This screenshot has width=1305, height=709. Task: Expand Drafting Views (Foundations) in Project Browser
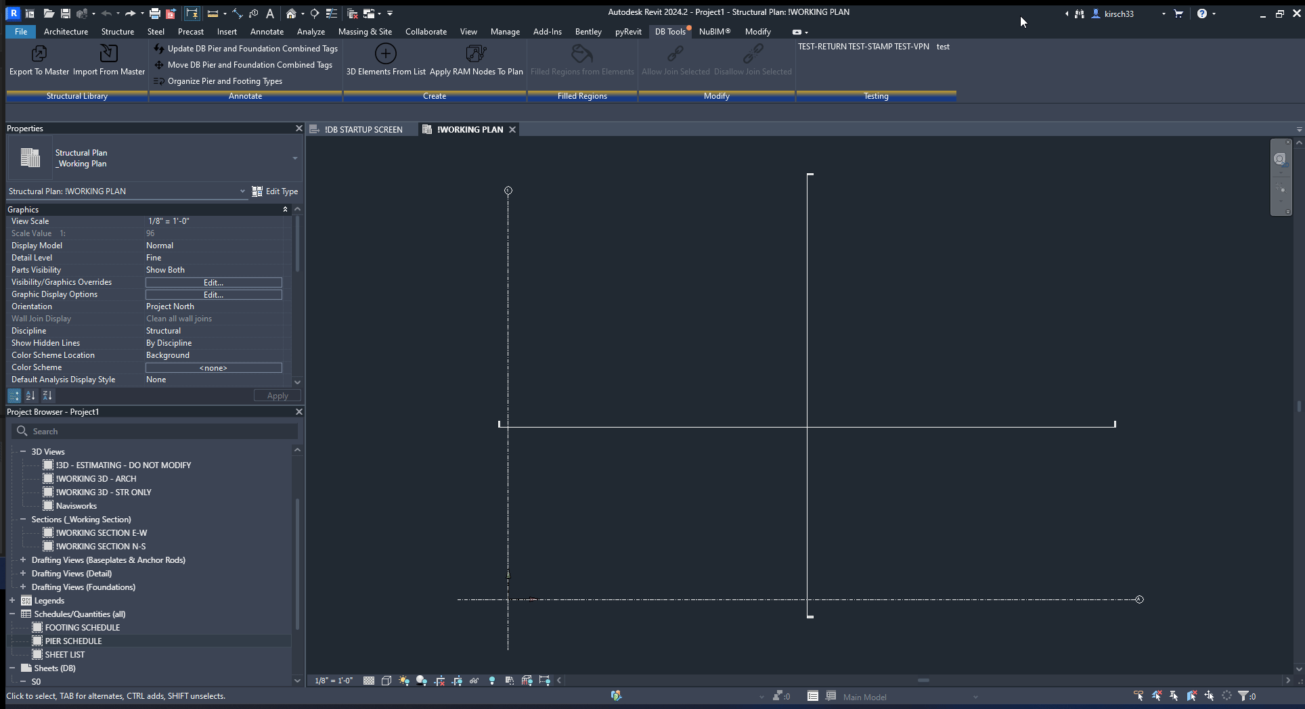[x=22, y=587]
